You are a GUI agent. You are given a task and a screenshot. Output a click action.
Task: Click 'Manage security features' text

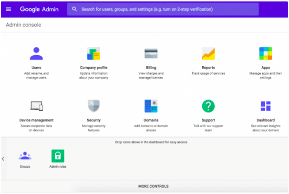pyautogui.click(x=93, y=128)
